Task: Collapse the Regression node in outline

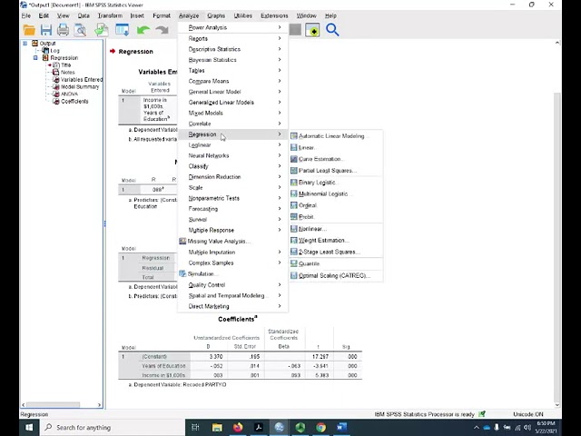Action: click(35, 58)
